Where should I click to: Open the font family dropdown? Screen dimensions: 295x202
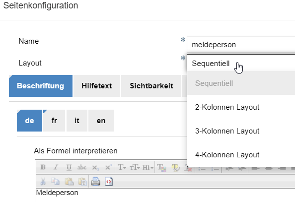click(122, 167)
